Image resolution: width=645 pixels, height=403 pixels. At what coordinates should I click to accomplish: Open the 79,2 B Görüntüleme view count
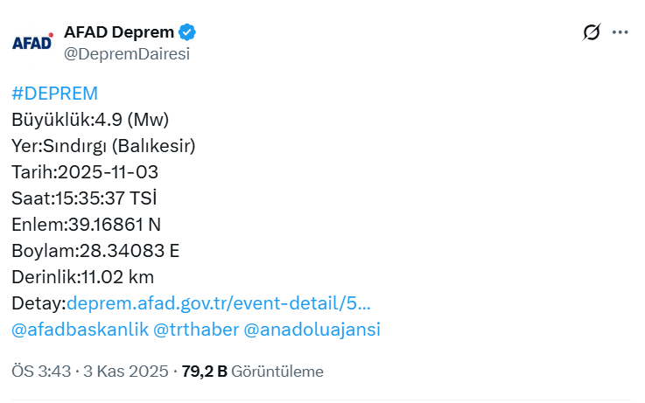click(x=253, y=371)
